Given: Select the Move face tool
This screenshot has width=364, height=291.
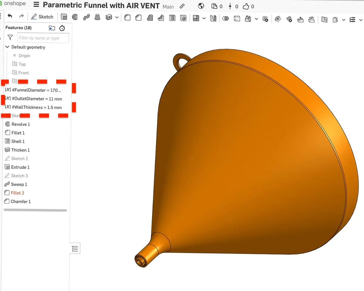Looking at the screenshot, I should (300, 19).
